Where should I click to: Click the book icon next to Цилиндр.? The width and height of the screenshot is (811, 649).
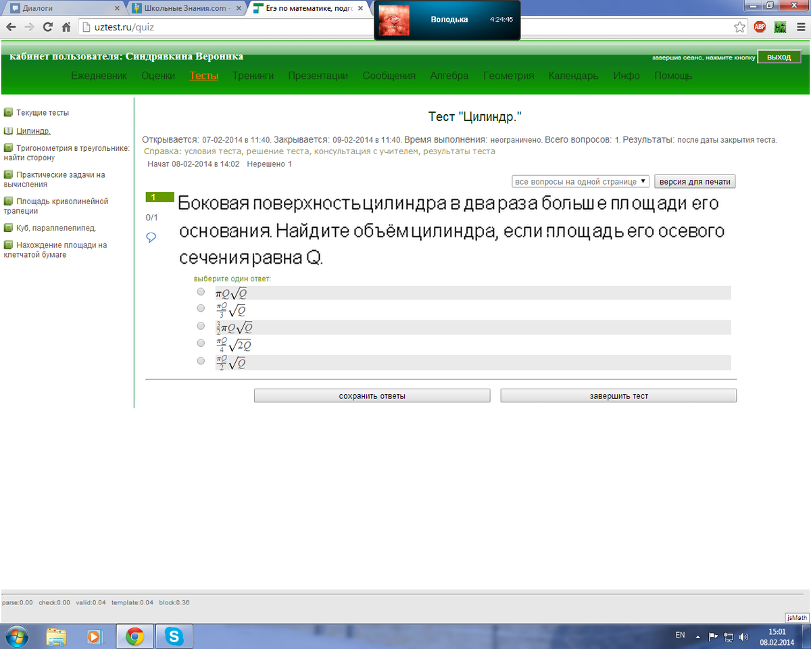point(8,131)
